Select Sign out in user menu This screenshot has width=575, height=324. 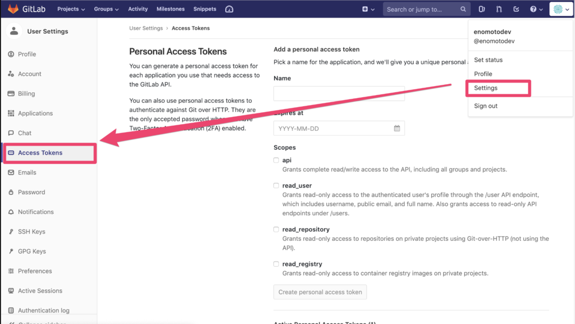[486, 106]
